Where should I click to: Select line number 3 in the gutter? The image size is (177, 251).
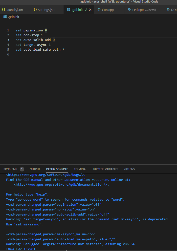pos(8,40)
